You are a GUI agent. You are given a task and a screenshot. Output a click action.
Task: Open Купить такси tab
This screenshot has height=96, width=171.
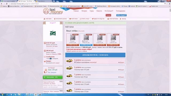coord(84,19)
